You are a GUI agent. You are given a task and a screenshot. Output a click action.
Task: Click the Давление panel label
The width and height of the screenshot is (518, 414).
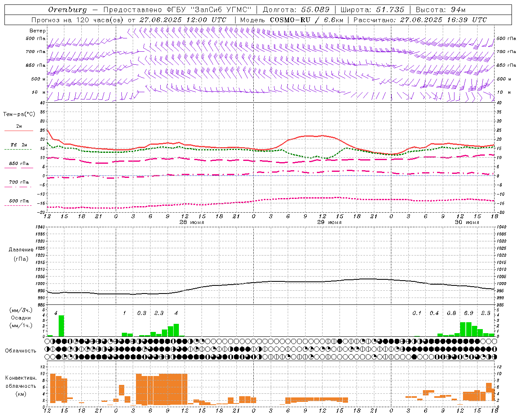point(20,250)
